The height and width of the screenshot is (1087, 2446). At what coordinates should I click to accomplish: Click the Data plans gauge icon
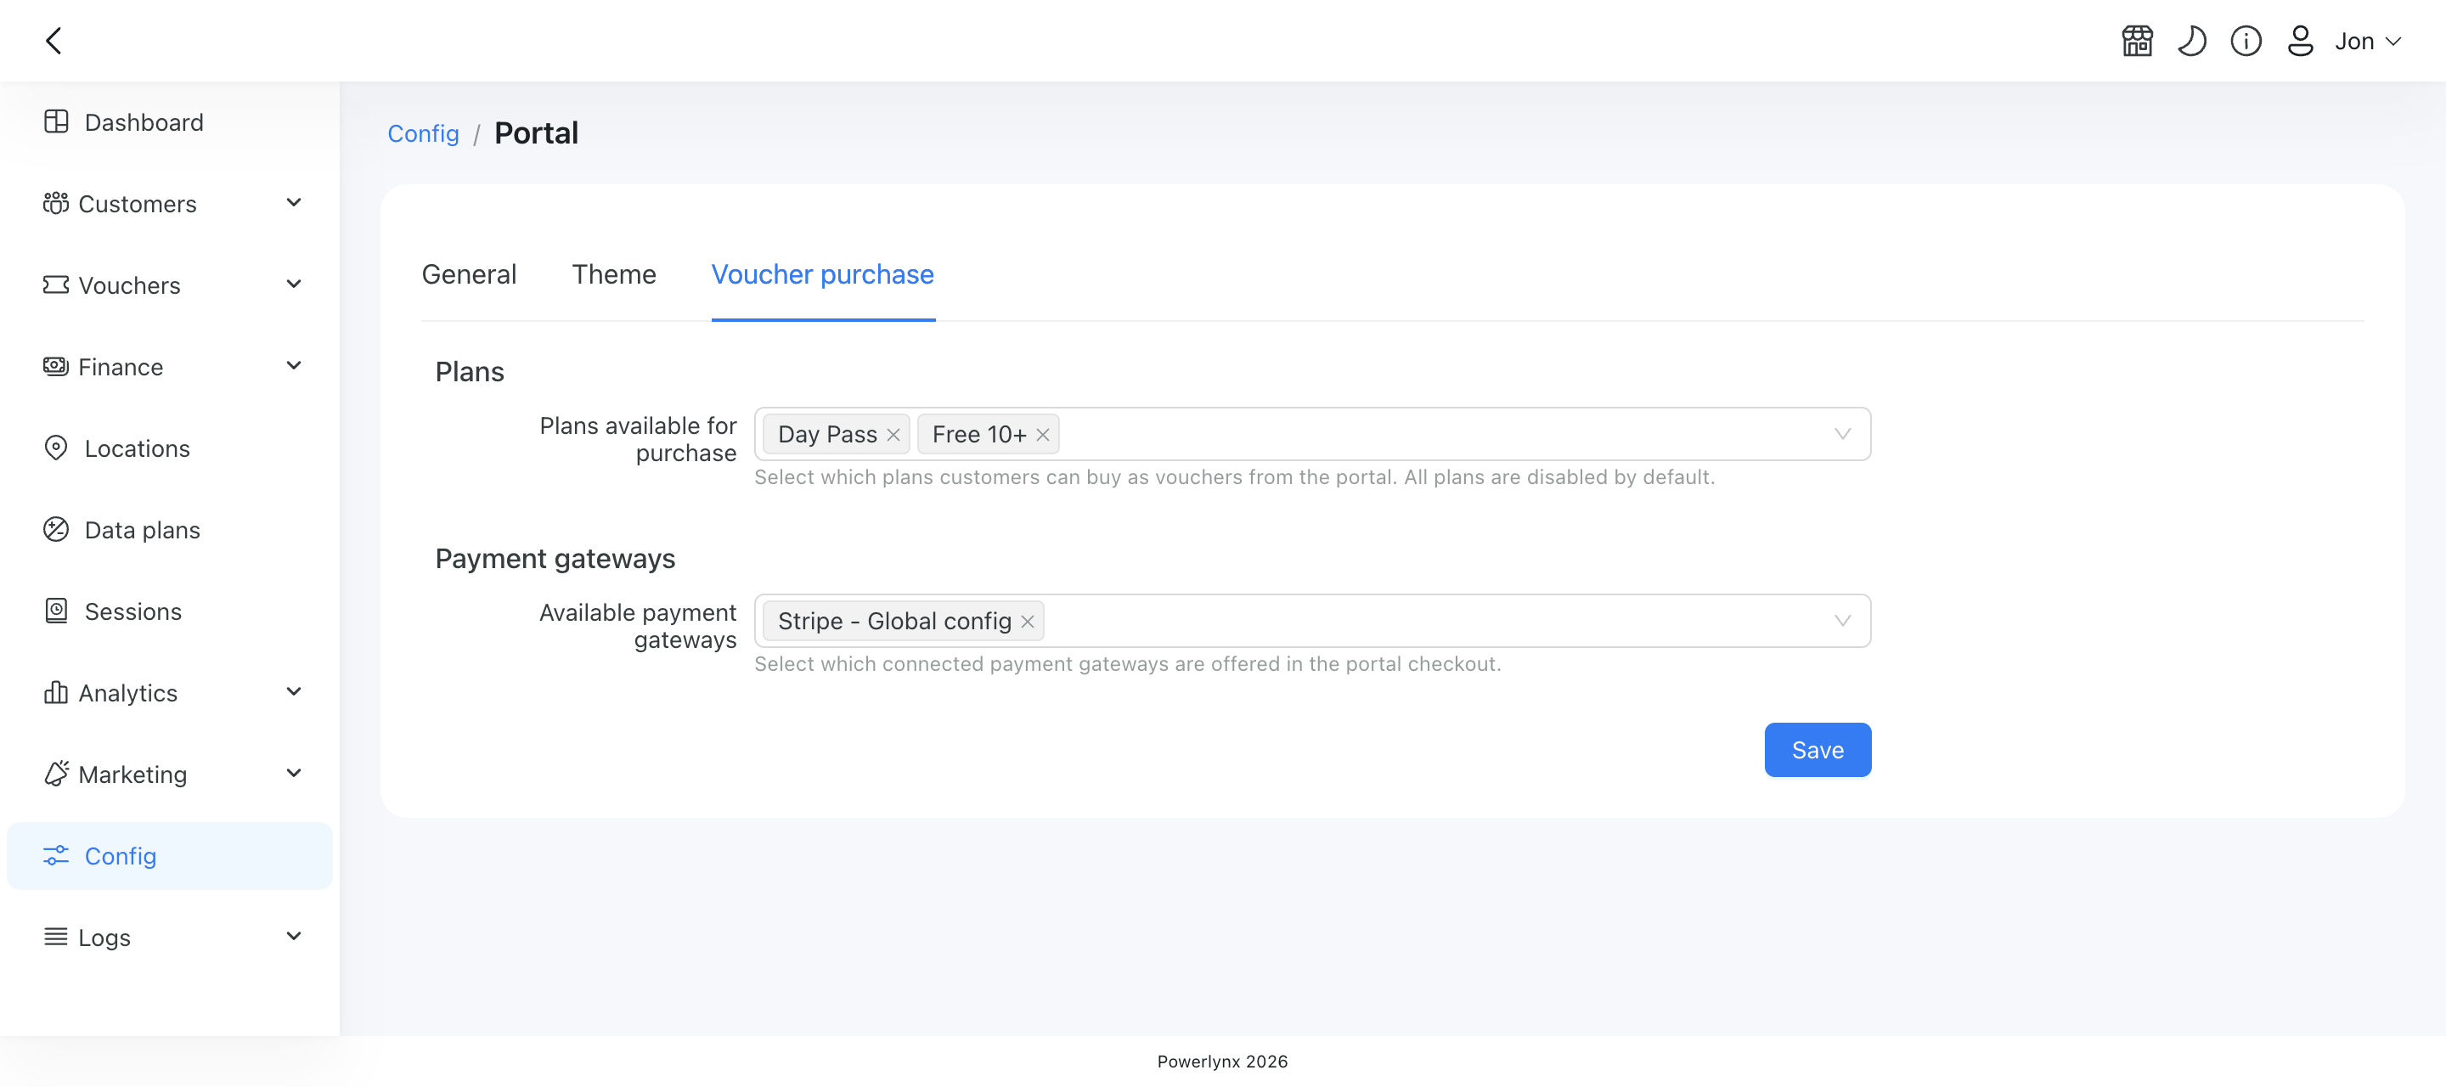click(x=56, y=530)
